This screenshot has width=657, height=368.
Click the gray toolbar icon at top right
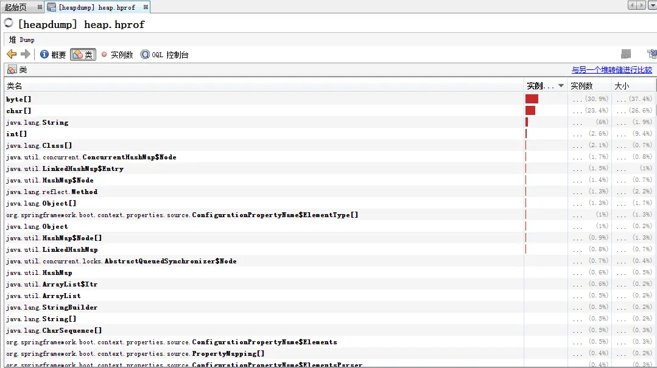pos(626,54)
